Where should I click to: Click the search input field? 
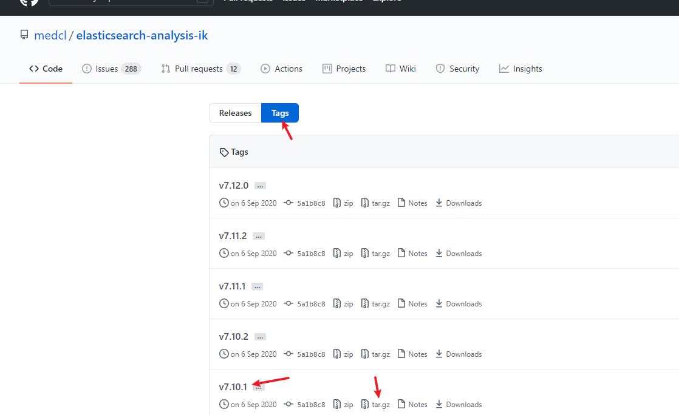click(x=131, y=1)
